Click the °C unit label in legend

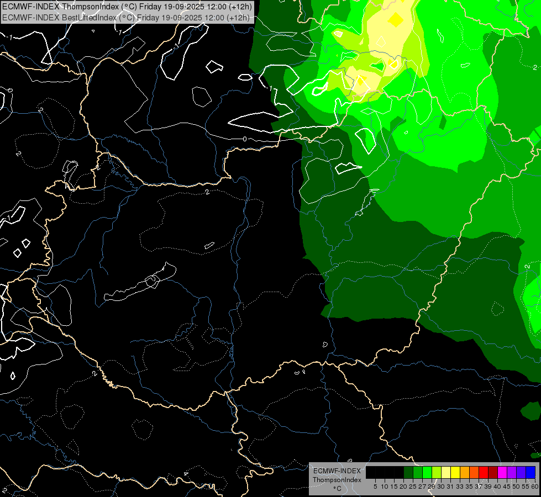(337, 489)
